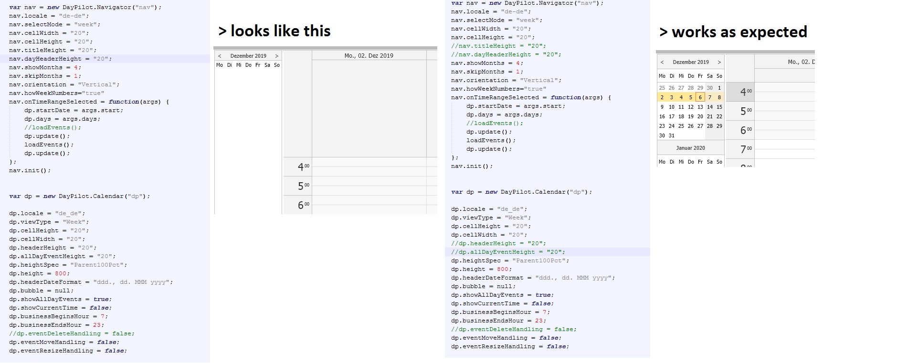This screenshot has width=907, height=363.
Task: Pick today's outlined date 6 in the navigator
Action: click(x=700, y=97)
